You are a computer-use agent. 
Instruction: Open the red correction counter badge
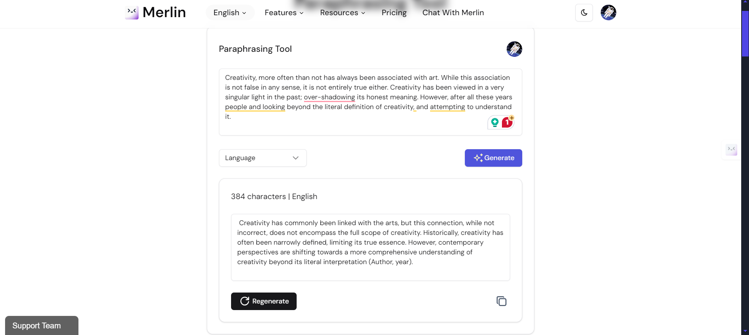click(507, 122)
